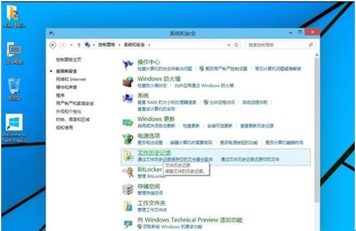Open the Niko Bellic user folder on the desktop
The image size is (356, 231).
click(13, 16)
